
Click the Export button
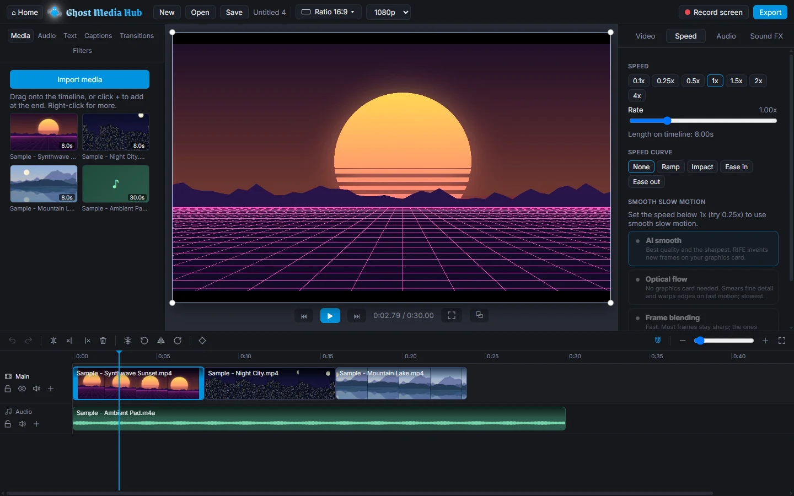[770, 12]
